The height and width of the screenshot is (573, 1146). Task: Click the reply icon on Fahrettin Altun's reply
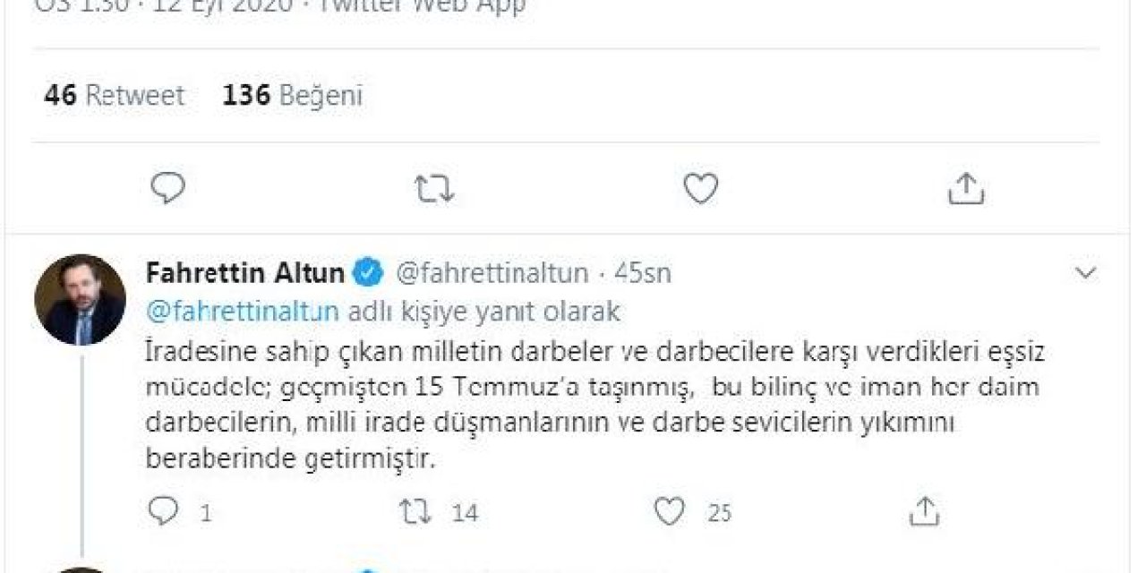click(x=164, y=512)
